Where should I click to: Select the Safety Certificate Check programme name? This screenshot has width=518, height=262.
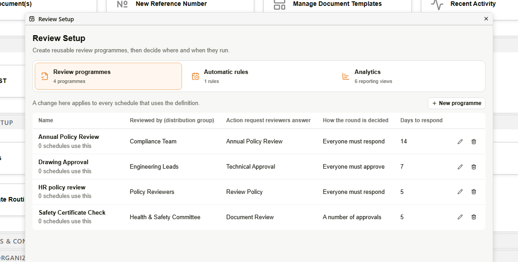(x=72, y=212)
